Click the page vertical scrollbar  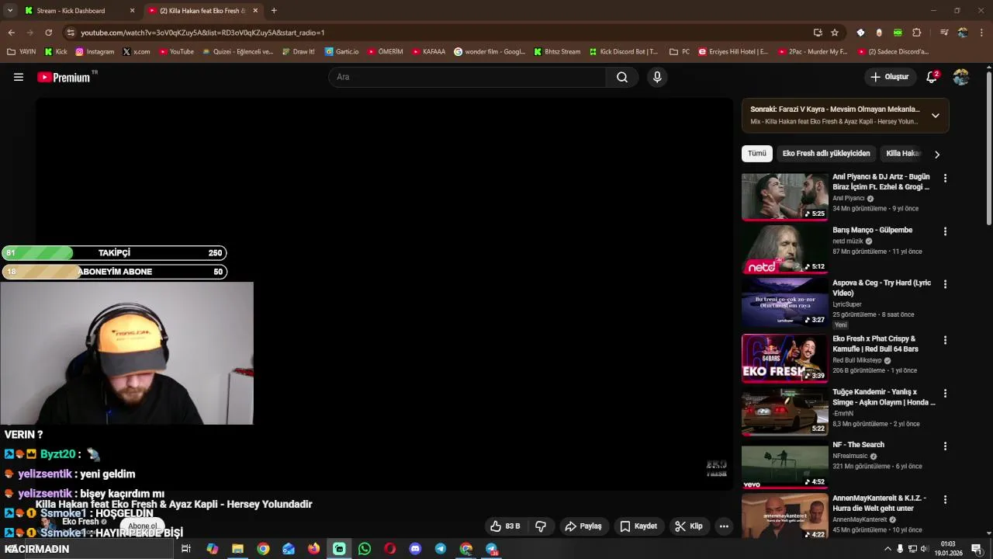tap(988, 148)
